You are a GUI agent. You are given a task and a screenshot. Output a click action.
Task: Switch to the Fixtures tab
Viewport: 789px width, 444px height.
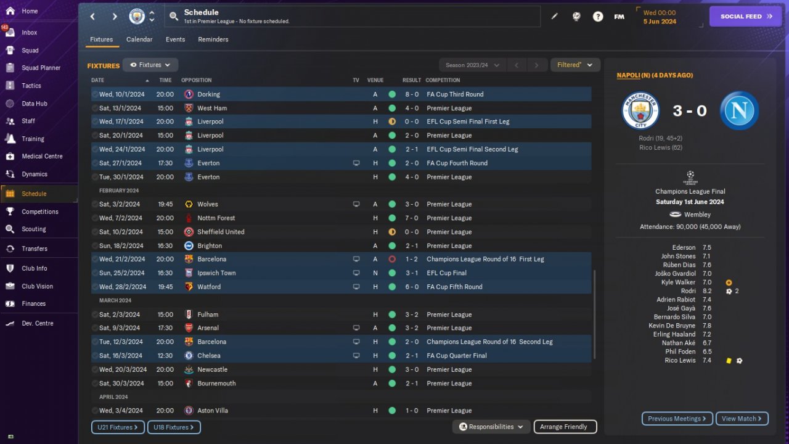(102, 39)
